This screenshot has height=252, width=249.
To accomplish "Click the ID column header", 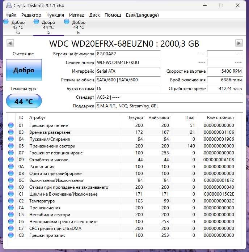I will click(21, 118).
